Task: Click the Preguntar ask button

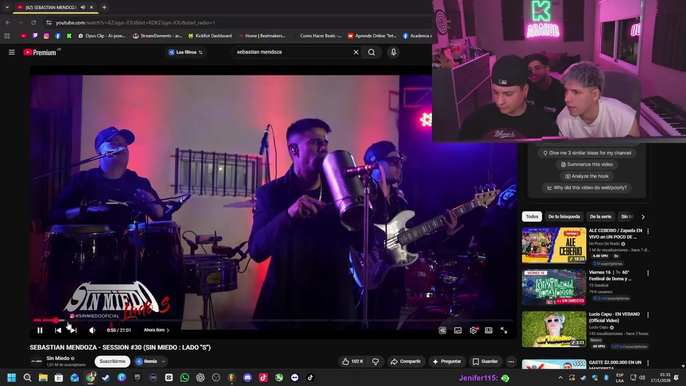Action: 447,361
